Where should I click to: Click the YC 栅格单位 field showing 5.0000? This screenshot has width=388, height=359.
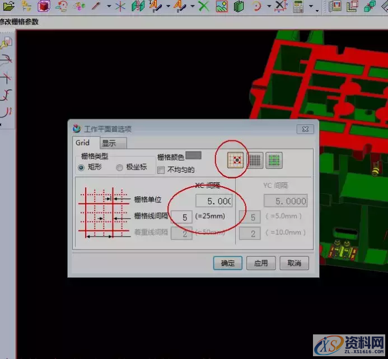click(x=286, y=201)
